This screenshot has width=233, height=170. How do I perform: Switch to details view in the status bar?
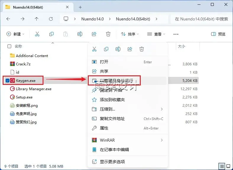222,166
